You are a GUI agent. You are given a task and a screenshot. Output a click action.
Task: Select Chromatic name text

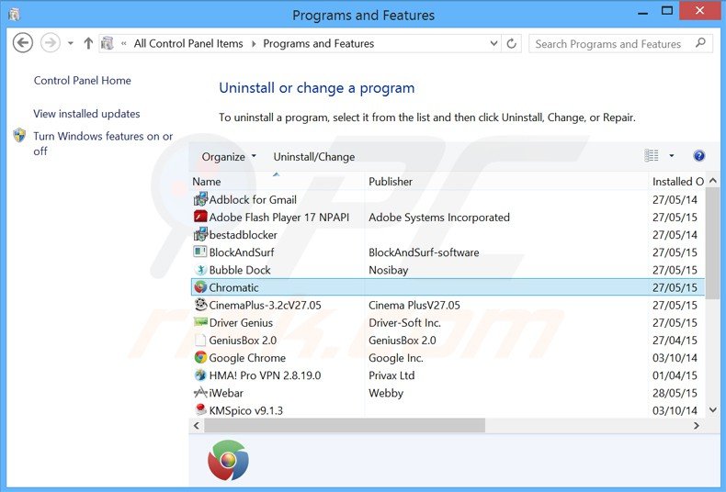[233, 287]
